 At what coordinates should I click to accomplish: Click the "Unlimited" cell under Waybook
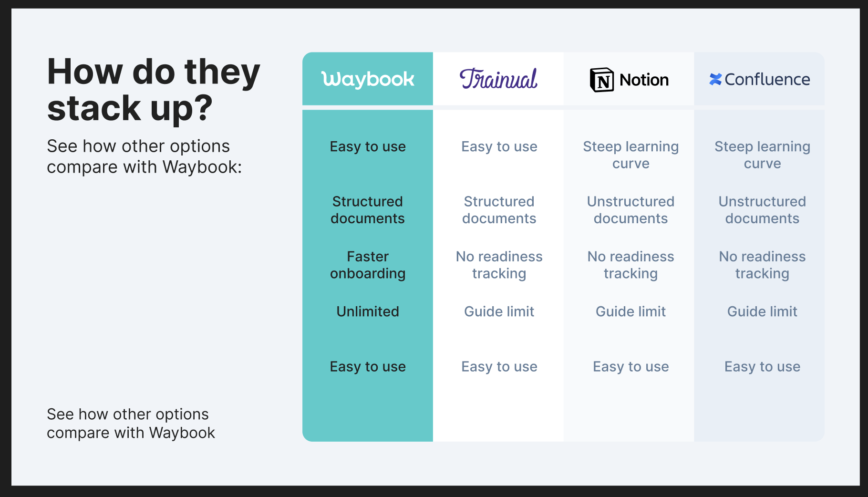coord(368,311)
